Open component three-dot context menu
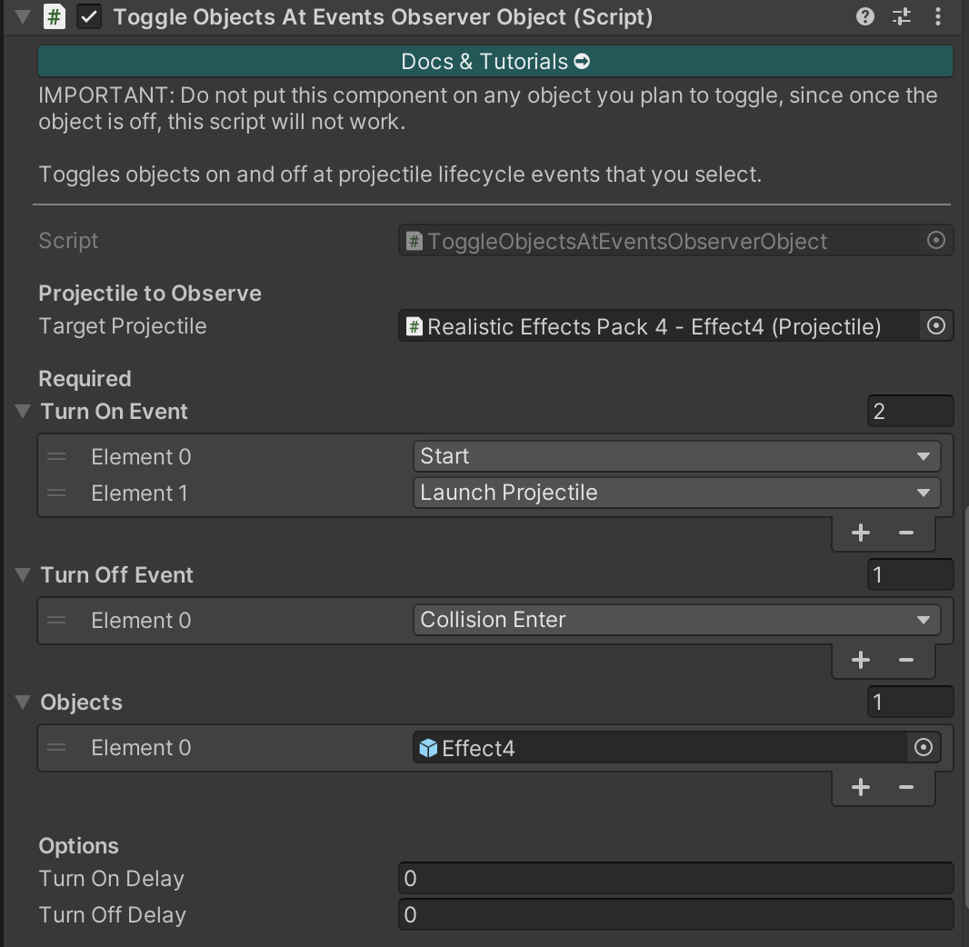969x947 pixels. [938, 16]
